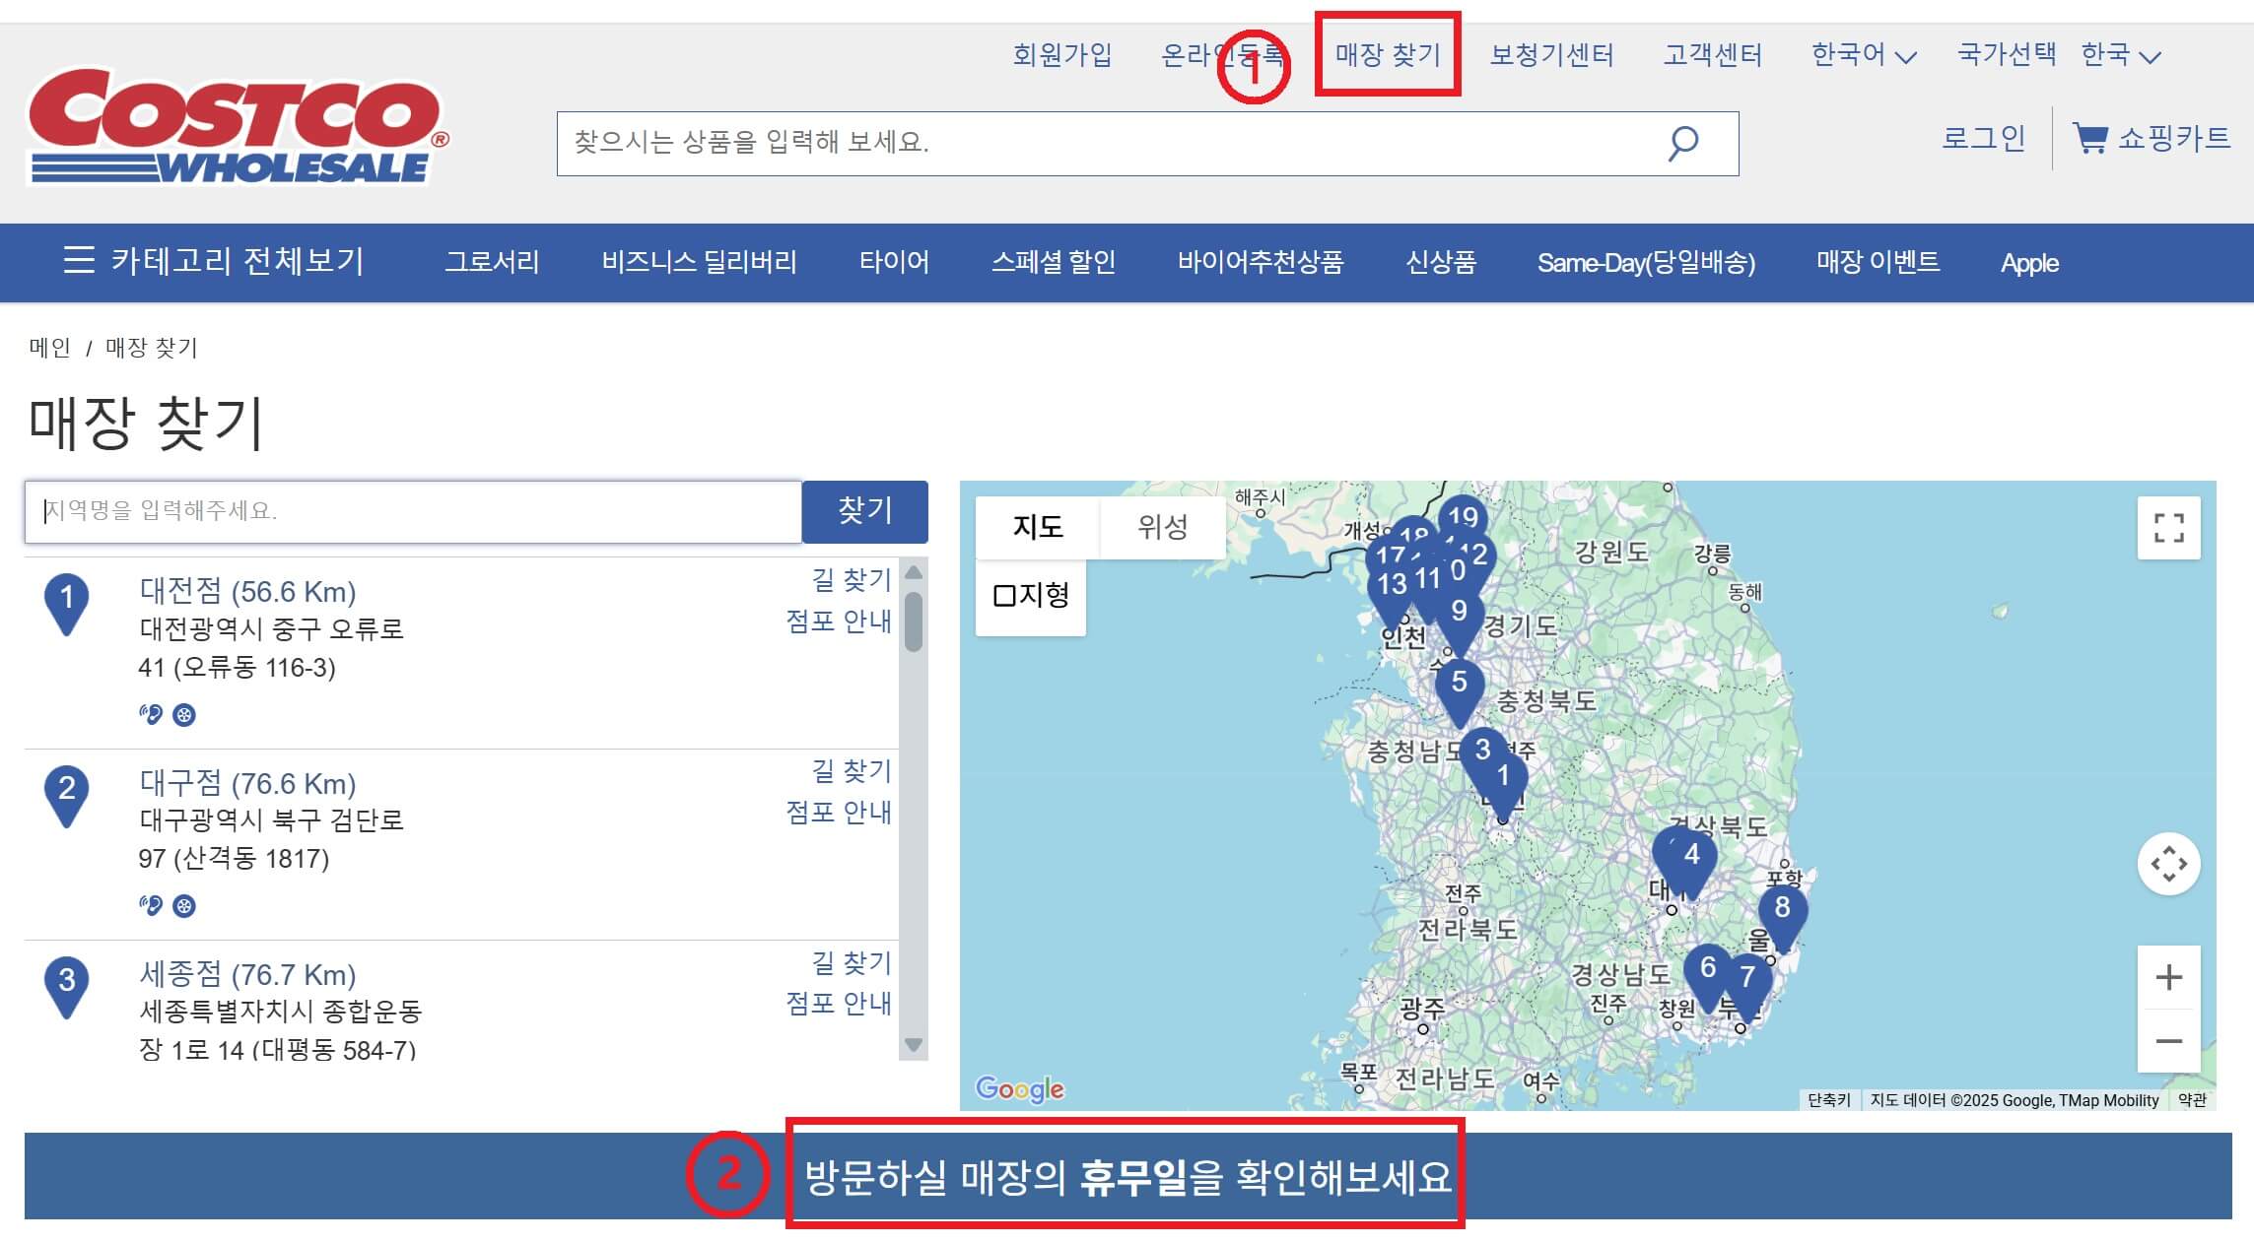The height and width of the screenshot is (1243, 2254).
Task: Open the shopping cart icon
Action: coord(2089,138)
